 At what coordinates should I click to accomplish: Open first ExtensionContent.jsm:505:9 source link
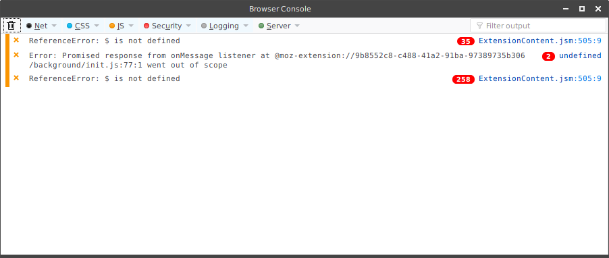(540, 41)
